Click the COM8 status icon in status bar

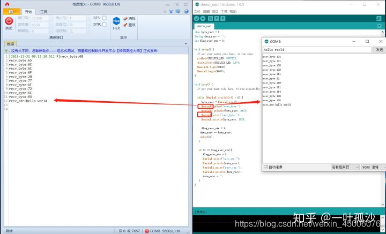(147, 231)
